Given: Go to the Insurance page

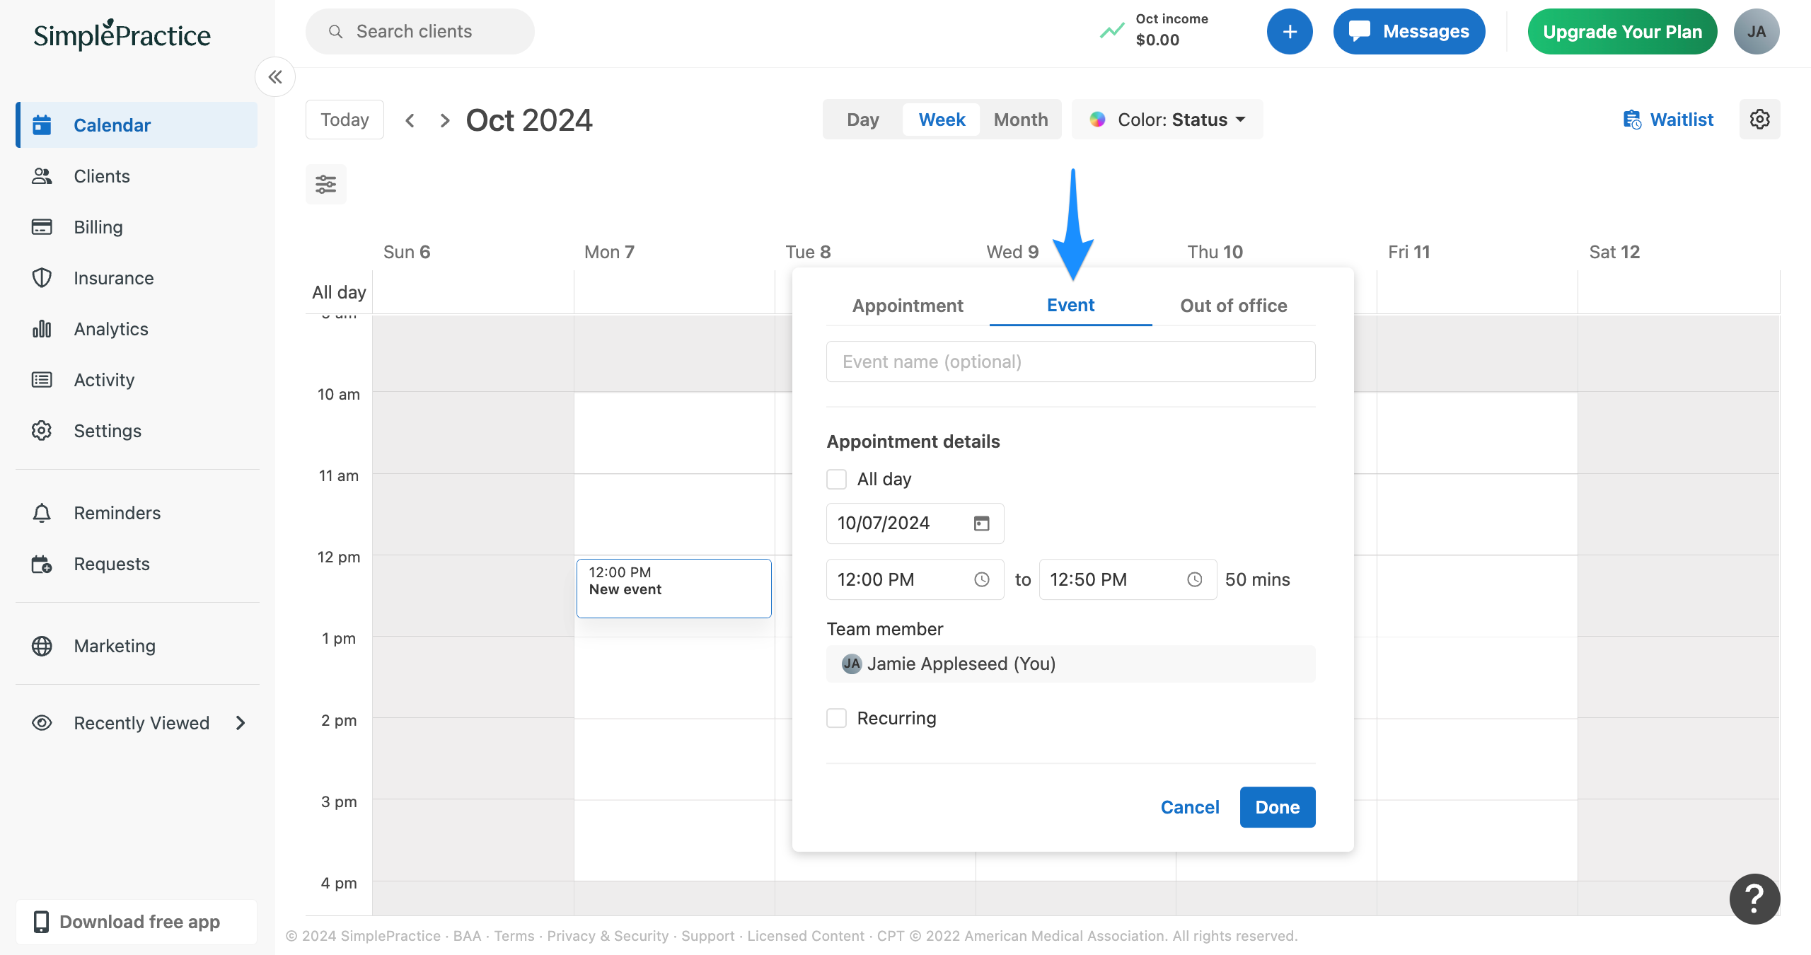Looking at the screenshot, I should click(113, 277).
